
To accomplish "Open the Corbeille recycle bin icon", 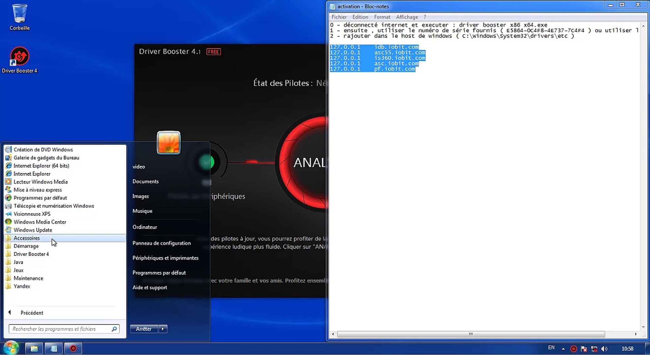I will coord(19,17).
